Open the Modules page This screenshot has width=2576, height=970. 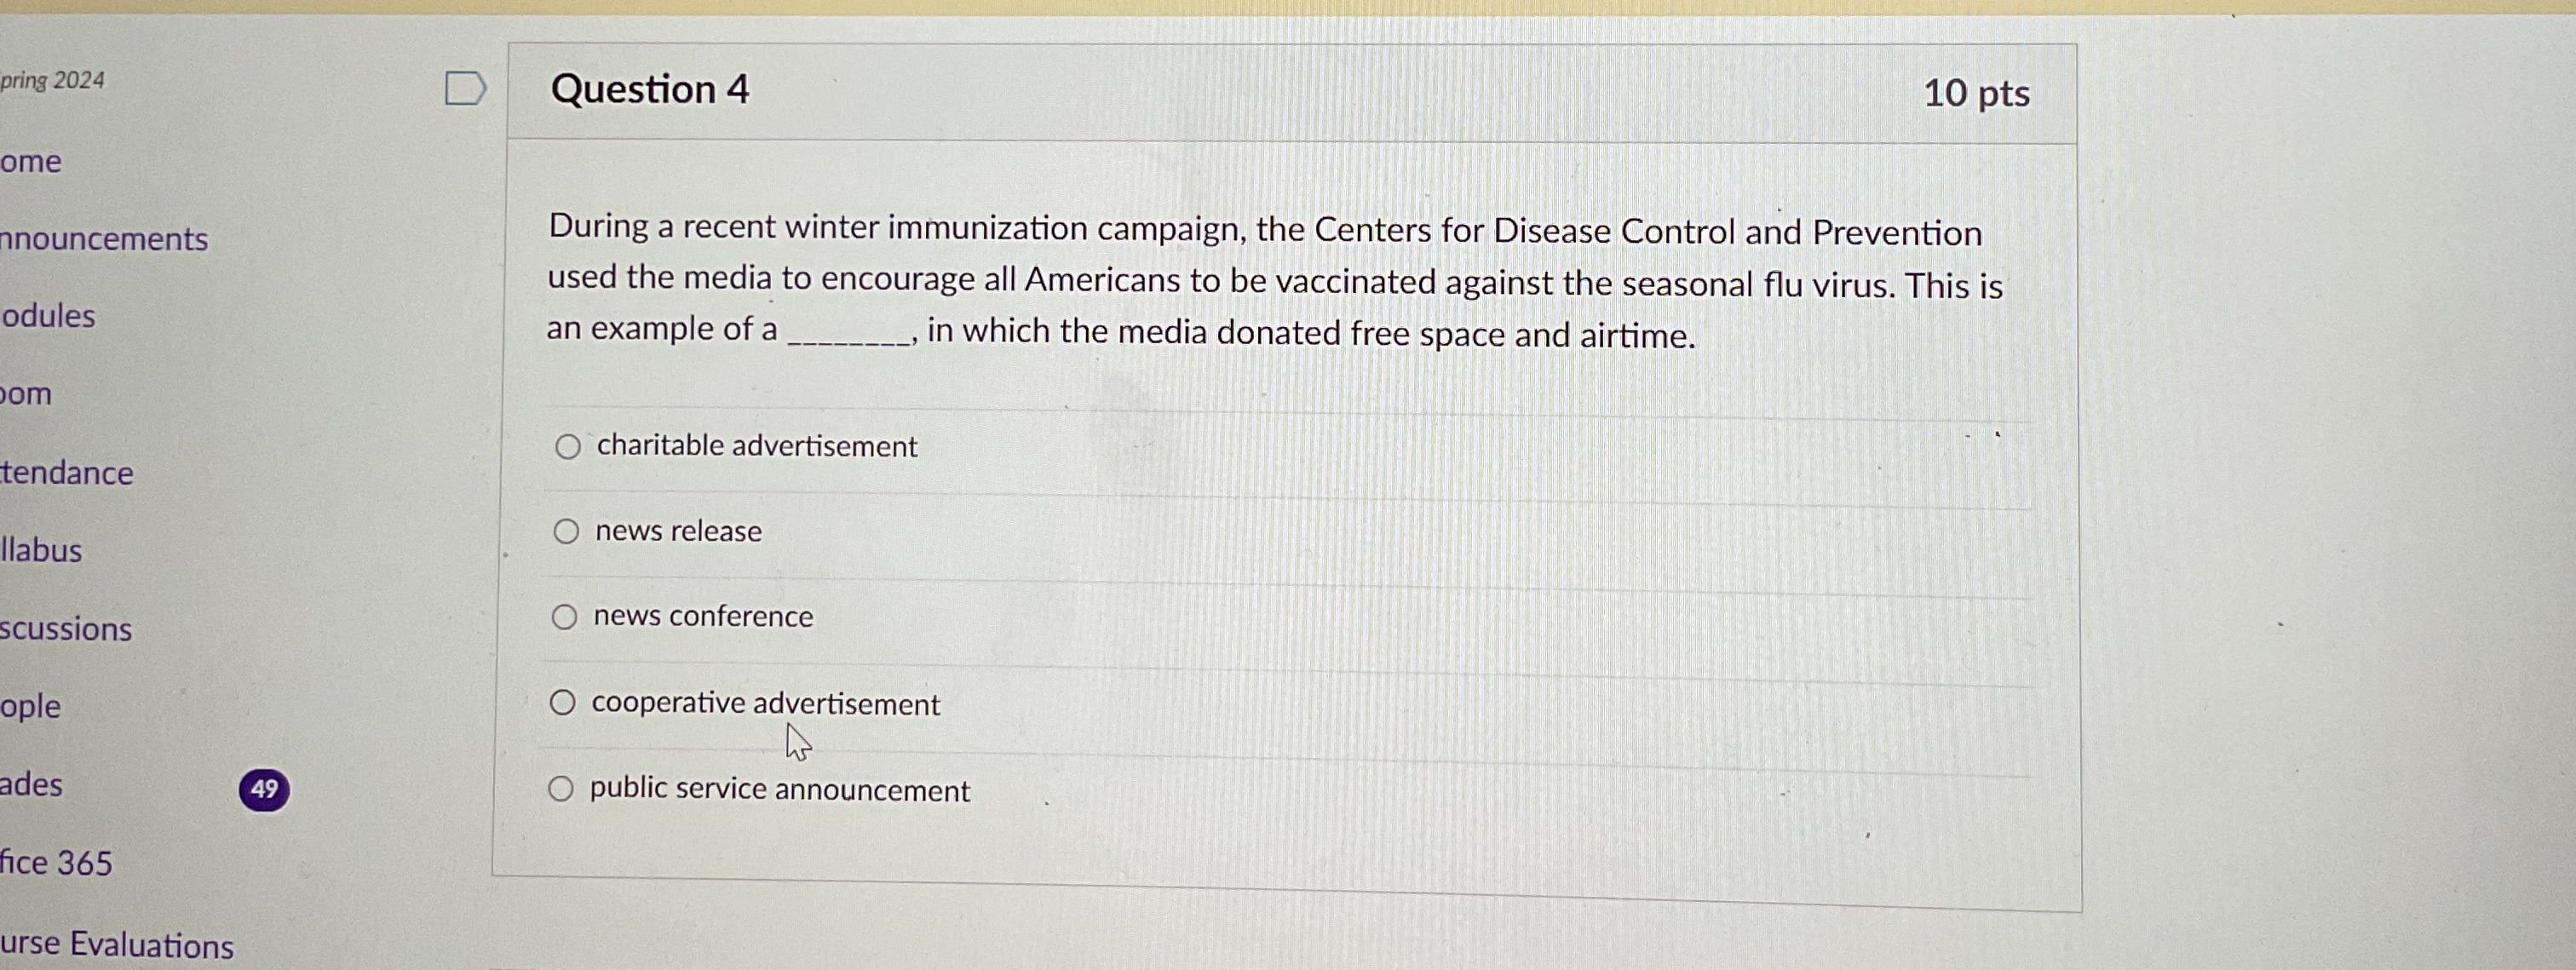coord(48,316)
